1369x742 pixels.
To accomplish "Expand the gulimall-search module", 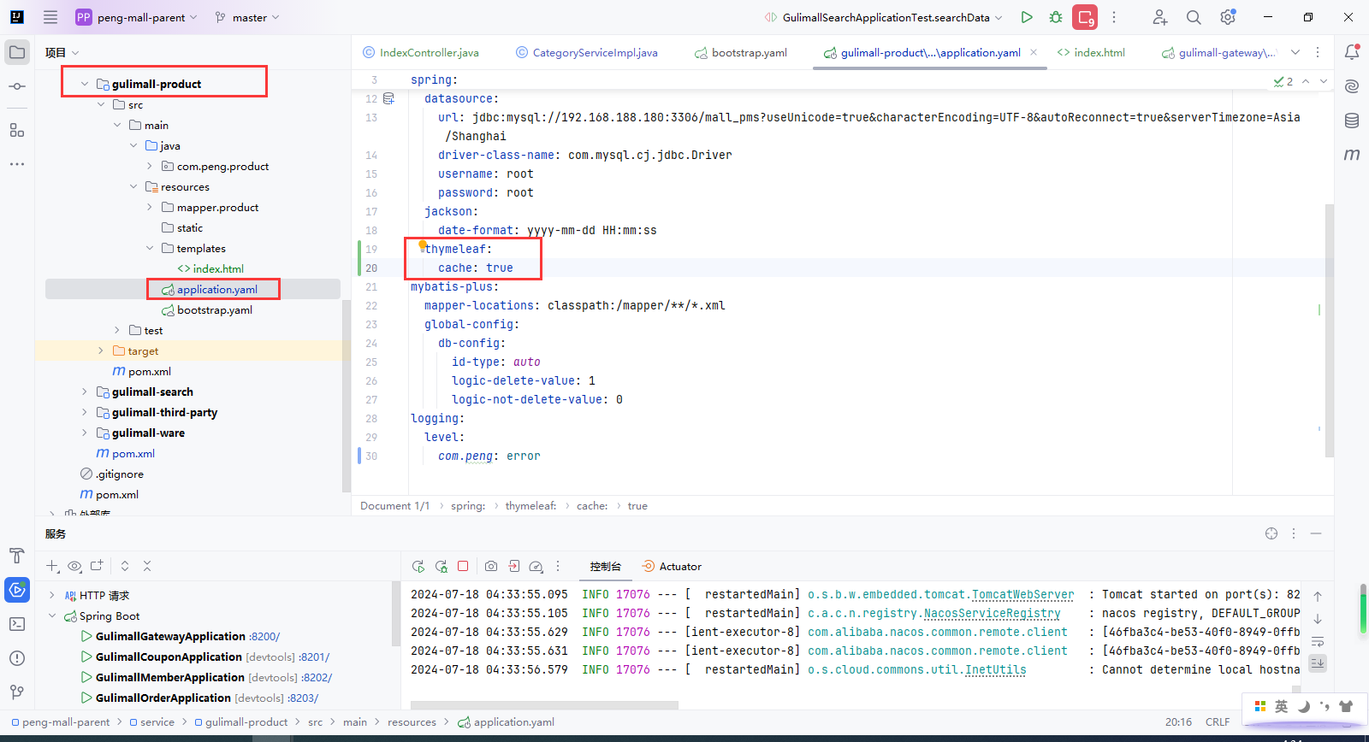I will (85, 392).
